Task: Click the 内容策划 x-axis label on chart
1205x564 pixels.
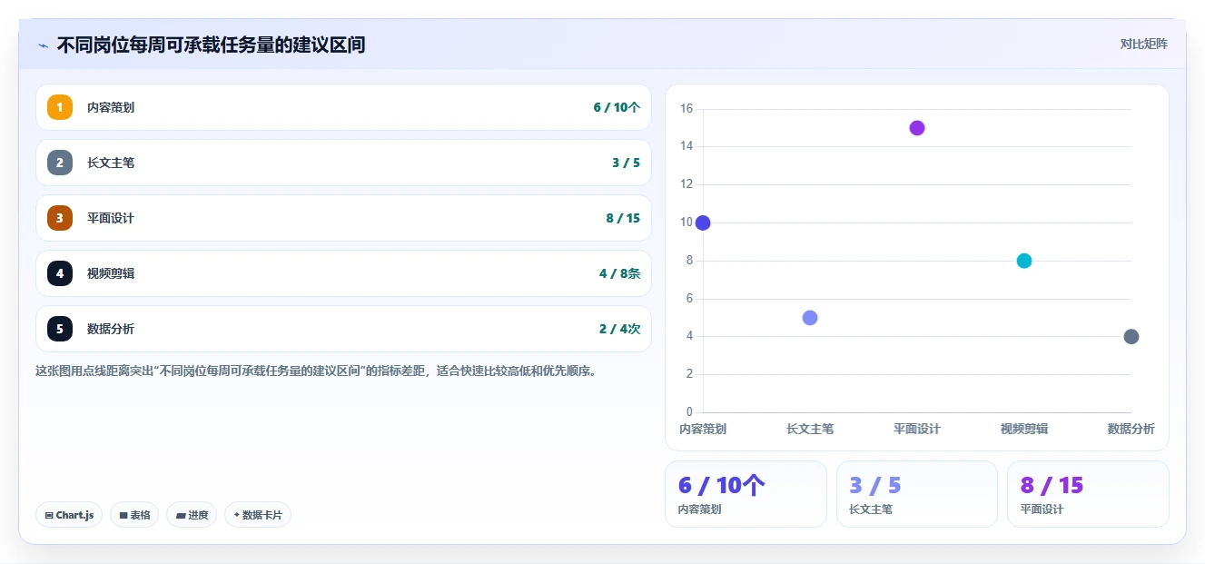Action: tap(703, 429)
